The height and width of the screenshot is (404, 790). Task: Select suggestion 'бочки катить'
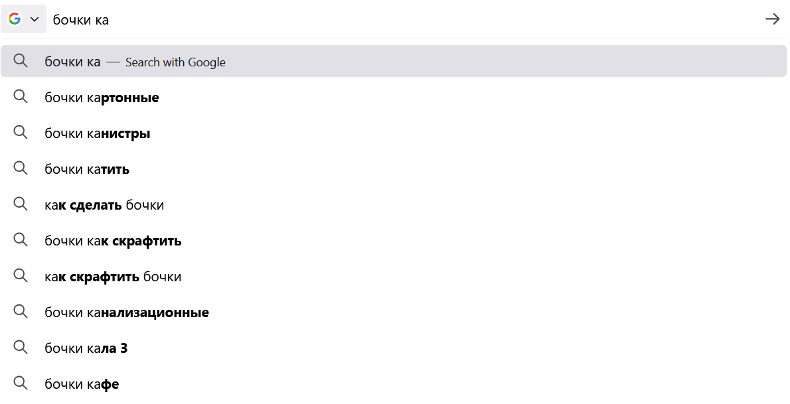[x=87, y=169]
